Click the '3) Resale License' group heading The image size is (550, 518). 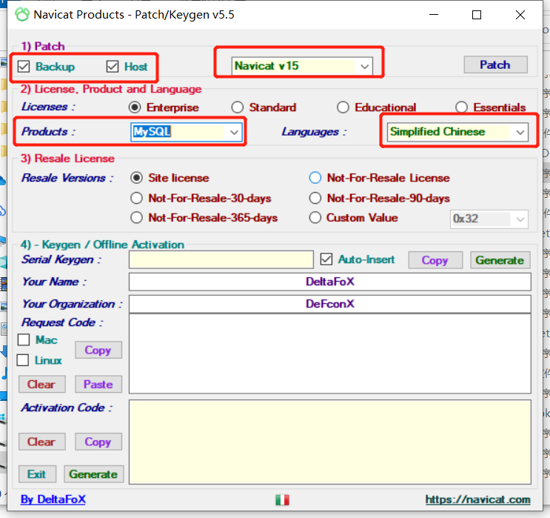pyautogui.click(x=67, y=159)
